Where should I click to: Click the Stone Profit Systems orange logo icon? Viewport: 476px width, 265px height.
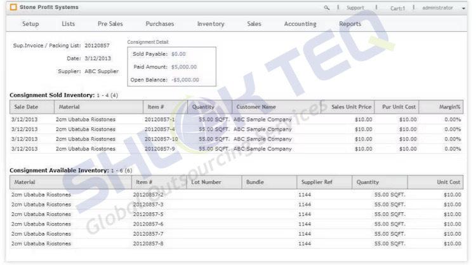[13, 7]
